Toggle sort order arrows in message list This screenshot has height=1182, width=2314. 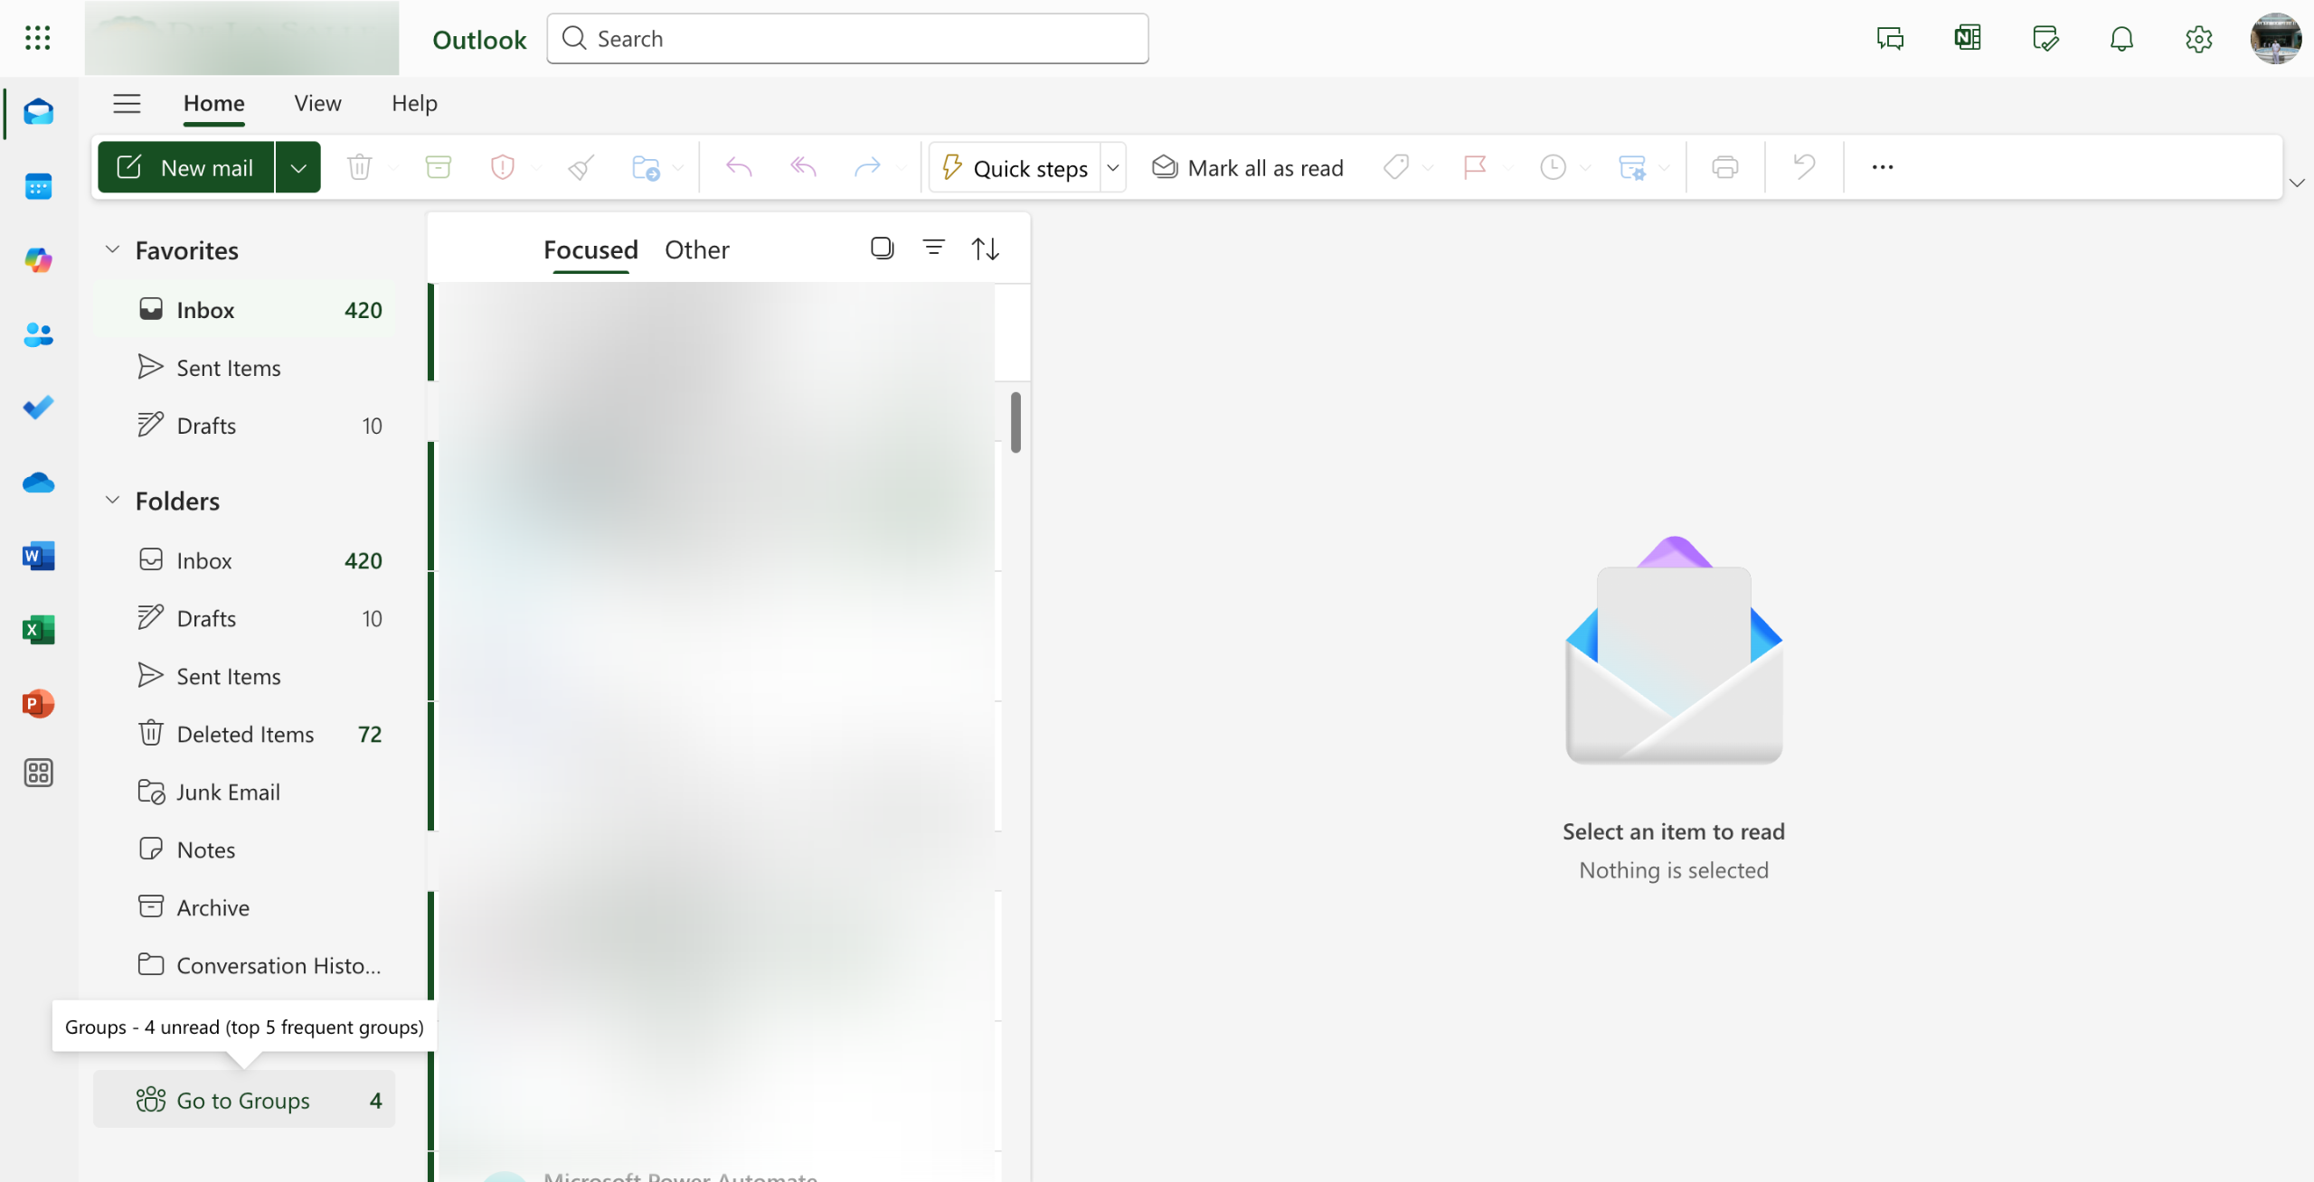pos(985,248)
